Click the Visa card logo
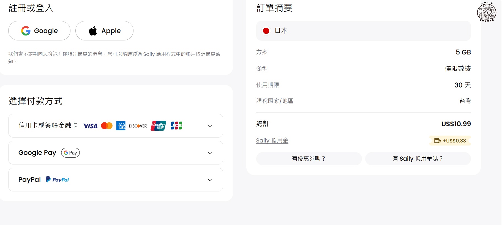Screen dimensions: 502x225 coord(90,126)
